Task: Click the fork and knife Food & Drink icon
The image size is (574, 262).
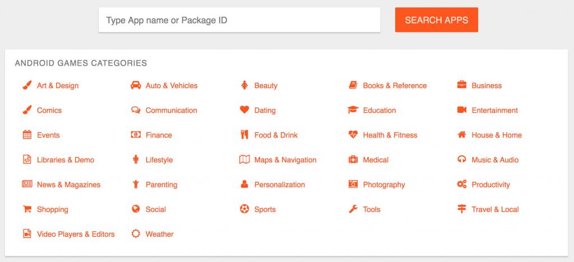Action: pyautogui.click(x=244, y=135)
